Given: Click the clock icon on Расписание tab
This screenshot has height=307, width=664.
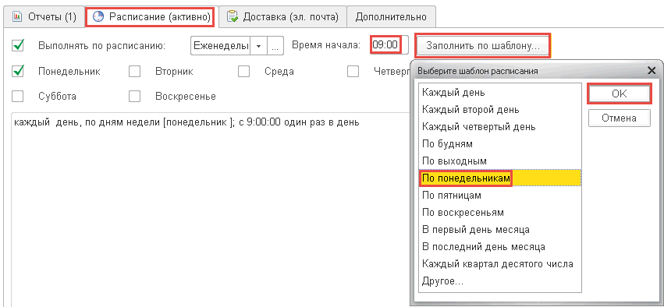Looking at the screenshot, I should [x=98, y=17].
